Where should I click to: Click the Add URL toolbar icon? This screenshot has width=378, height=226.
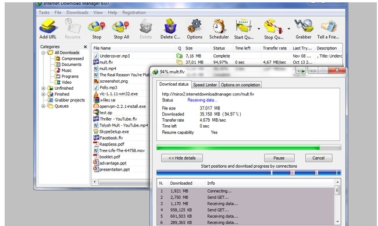[x=48, y=26]
